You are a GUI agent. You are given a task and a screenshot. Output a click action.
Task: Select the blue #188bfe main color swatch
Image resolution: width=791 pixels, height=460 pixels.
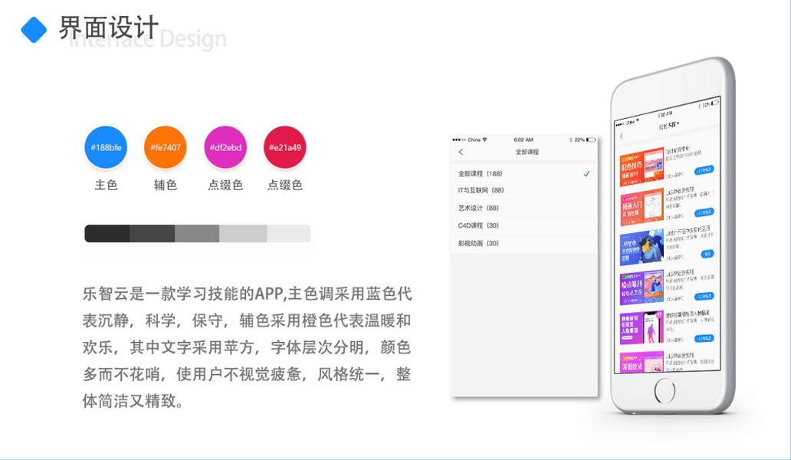106,147
